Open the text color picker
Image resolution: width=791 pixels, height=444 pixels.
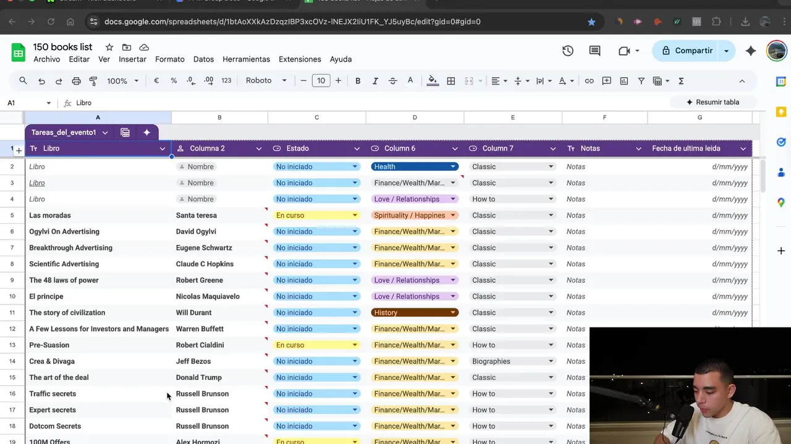[410, 81]
